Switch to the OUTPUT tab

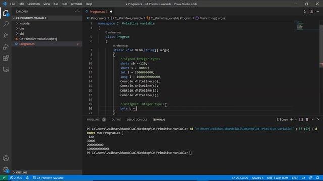117,120
